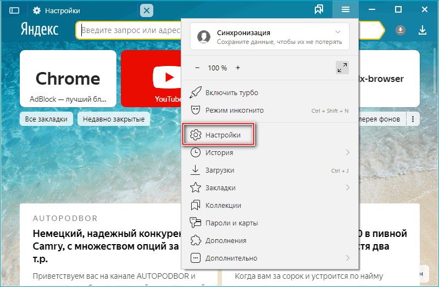Click the circular download status icon
Image resolution: width=439 pixels, height=287 pixels.
point(401,30)
